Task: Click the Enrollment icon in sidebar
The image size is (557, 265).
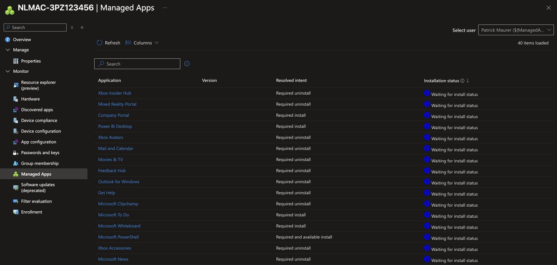Action: 16,212
